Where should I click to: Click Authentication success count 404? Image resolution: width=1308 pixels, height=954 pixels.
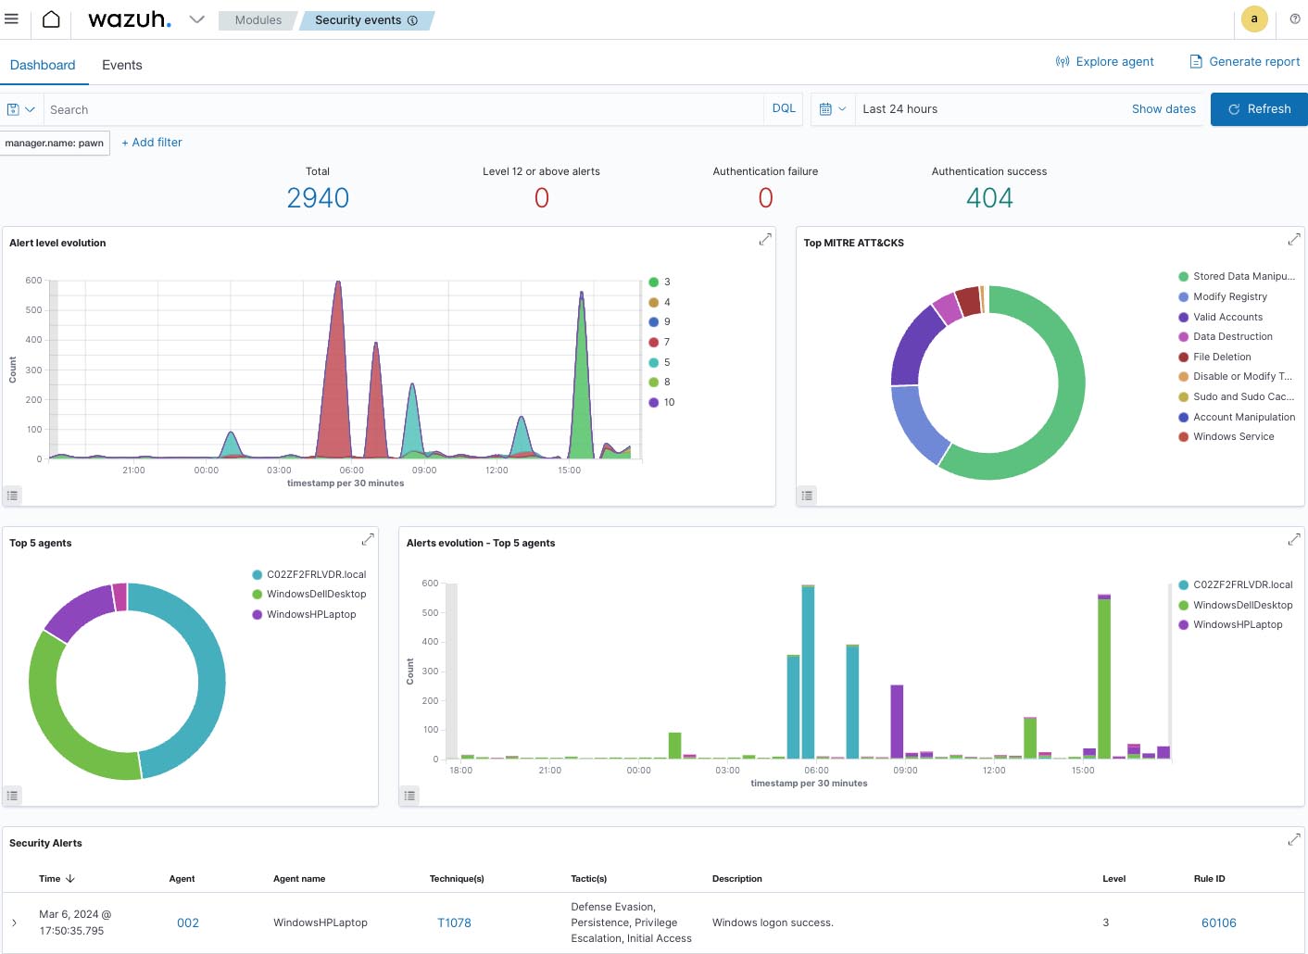pos(989,197)
